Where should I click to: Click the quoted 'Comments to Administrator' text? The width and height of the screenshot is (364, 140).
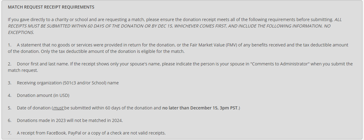tap(280, 64)
